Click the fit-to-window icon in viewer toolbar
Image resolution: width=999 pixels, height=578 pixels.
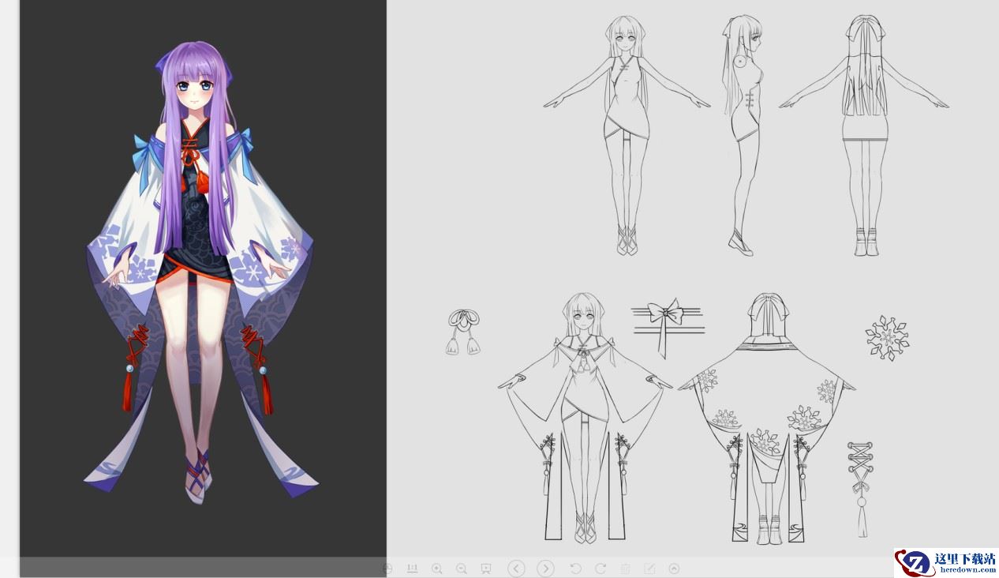click(x=387, y=569)
